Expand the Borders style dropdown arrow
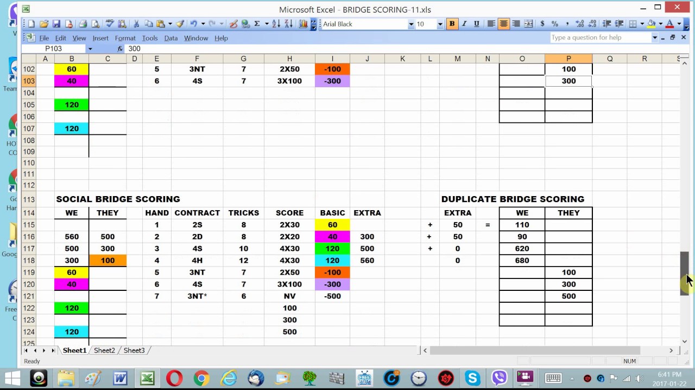Screen dimensions: 695x390 click(642, 24)
